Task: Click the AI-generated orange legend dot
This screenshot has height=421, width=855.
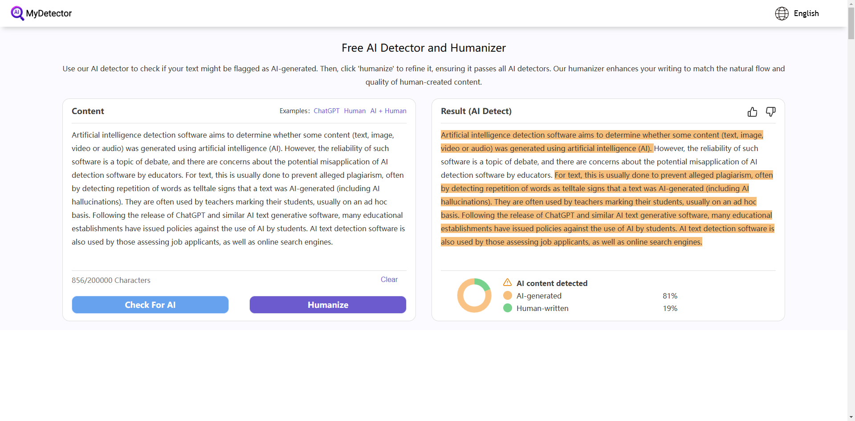Action: (507, 295)
